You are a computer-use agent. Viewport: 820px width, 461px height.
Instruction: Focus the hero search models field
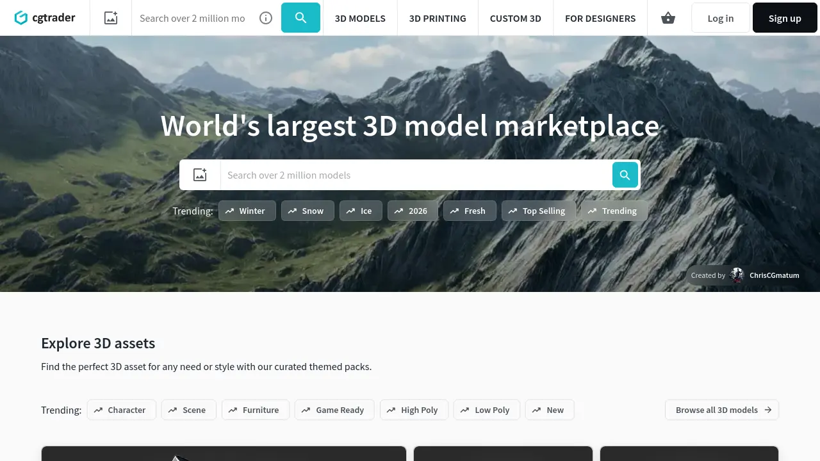tap(416, 175)
